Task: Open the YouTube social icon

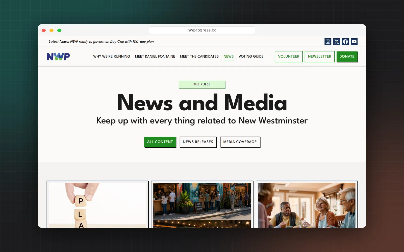Action: 354,42
